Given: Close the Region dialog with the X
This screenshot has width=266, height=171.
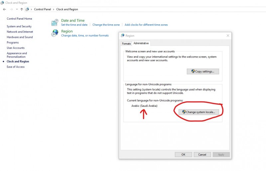Looking at the screenshot, I should click(228, 36).
